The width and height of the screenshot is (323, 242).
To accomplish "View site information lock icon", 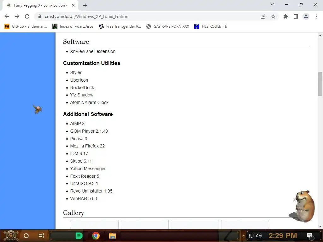I will (40, 16).
